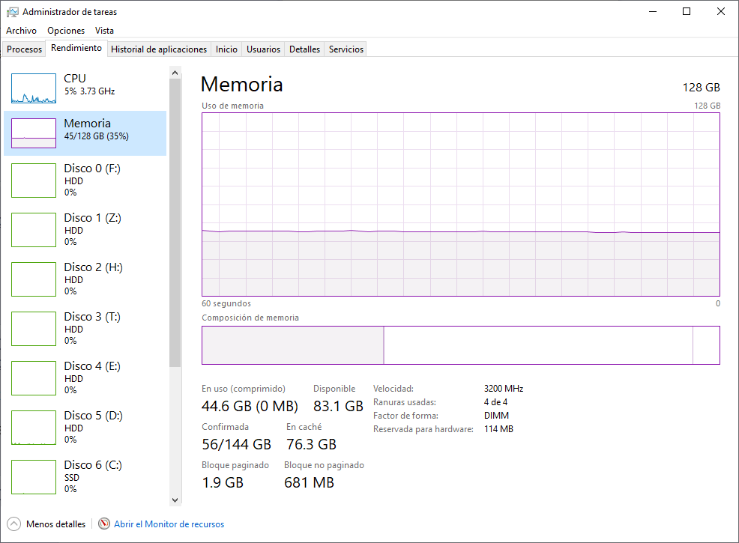739x543 pixels.
Task: Click the Resource Monitor gauge icon
Action: tap(104, 524)
